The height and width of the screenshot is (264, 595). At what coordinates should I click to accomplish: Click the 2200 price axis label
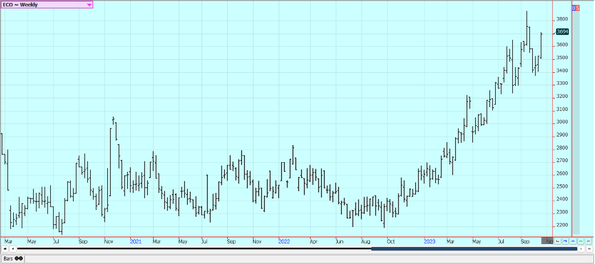(x=562, y=225)
